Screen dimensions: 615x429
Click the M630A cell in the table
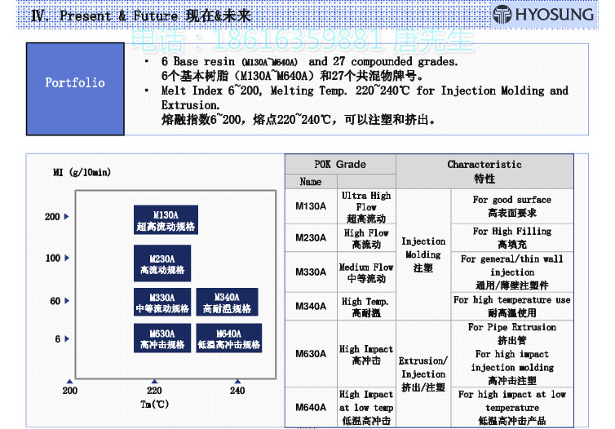(x=311, y=354)
